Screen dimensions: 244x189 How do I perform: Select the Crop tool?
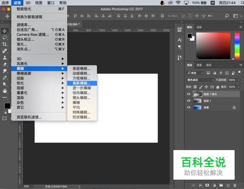[5, 44]
